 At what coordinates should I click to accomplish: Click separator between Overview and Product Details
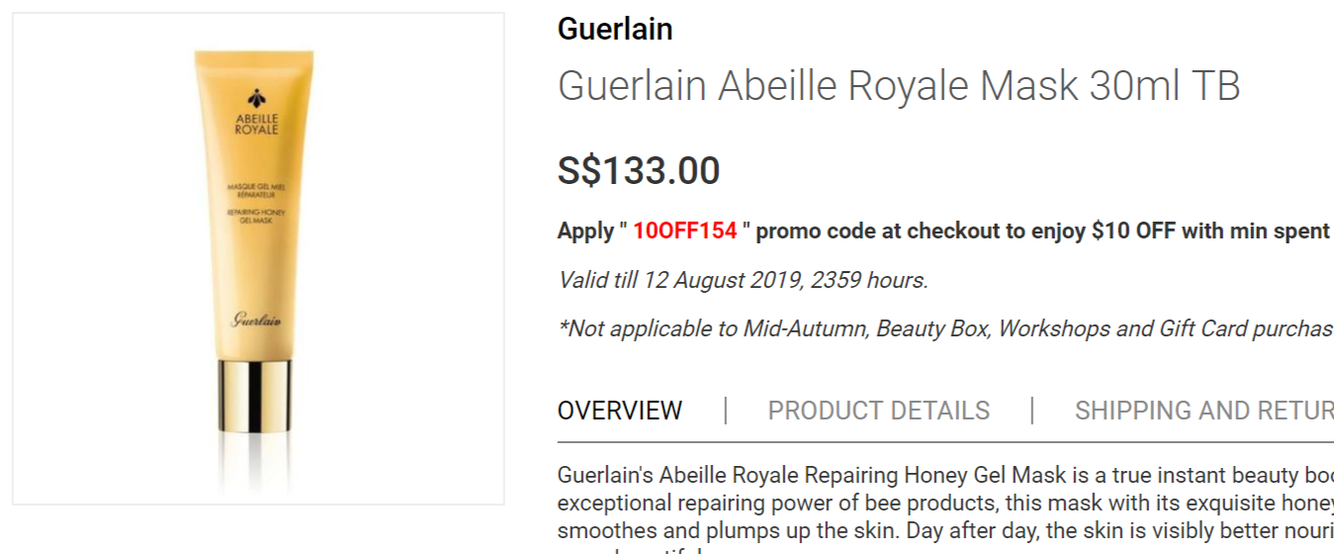click(726, 411)
